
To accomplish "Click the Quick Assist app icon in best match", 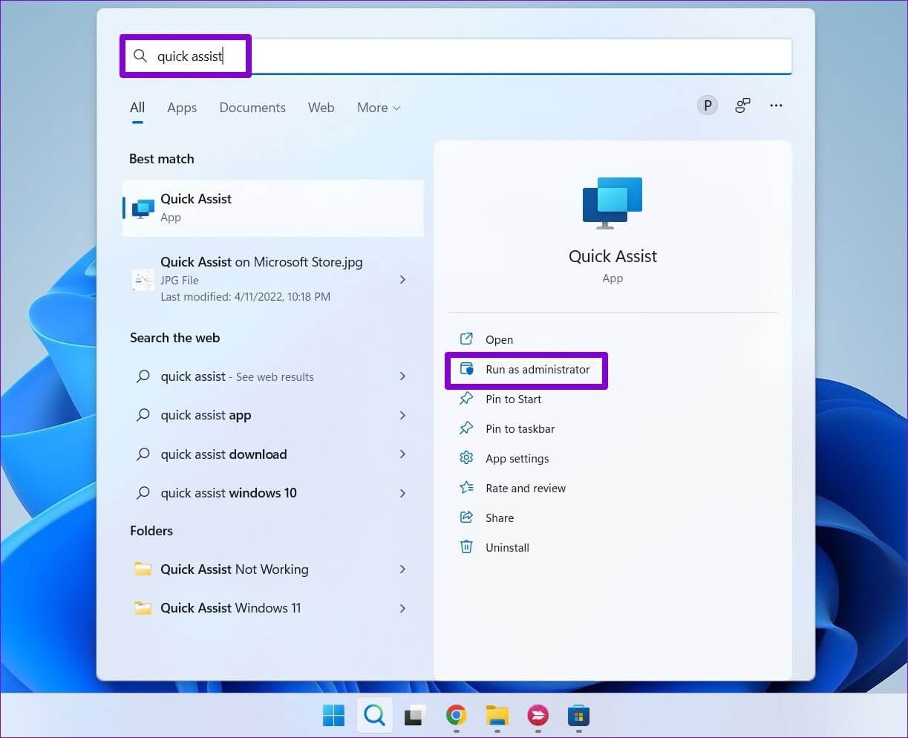I will point(143,208).
